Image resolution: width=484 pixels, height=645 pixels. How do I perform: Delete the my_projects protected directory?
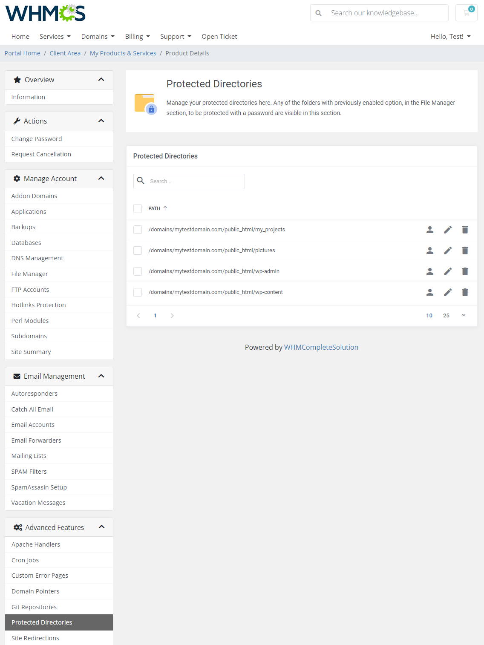click(465, 230)
